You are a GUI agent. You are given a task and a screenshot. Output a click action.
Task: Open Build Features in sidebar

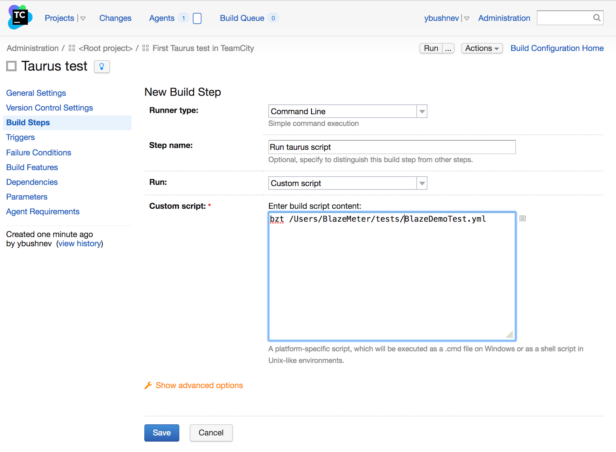[x=32, y=167]
